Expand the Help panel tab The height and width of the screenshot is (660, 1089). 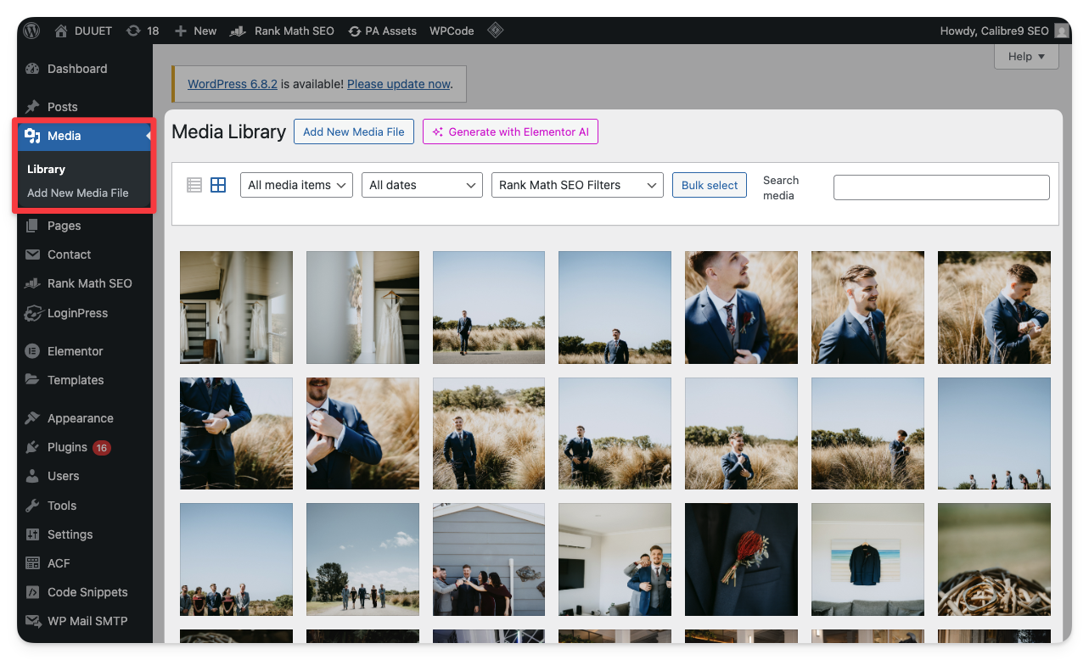click(1026, 57)
